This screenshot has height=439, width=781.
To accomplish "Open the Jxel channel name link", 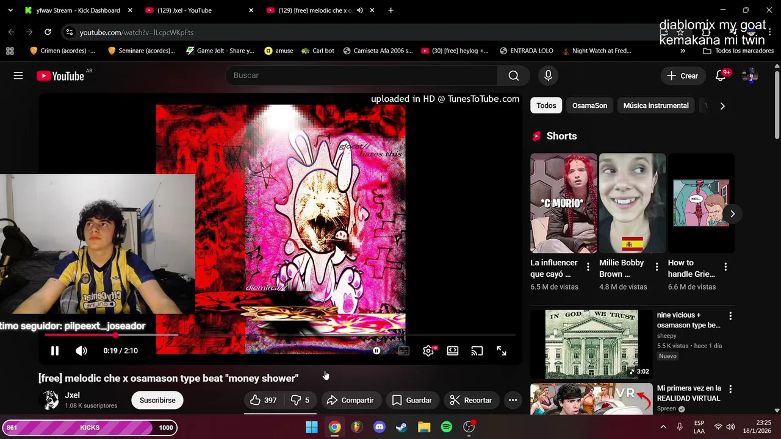I will click(72, 395).
